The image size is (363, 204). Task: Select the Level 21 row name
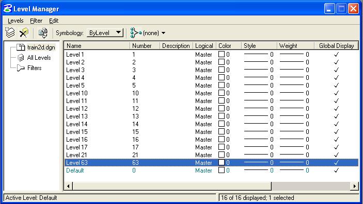point(76,155)
